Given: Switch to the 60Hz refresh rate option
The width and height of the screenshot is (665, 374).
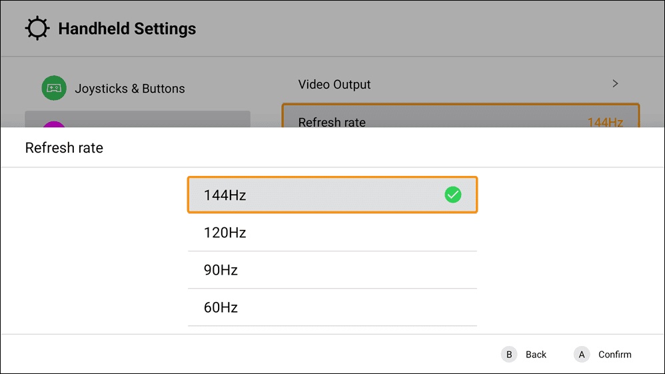Looking at the screenshot, I should click(332, 307).
